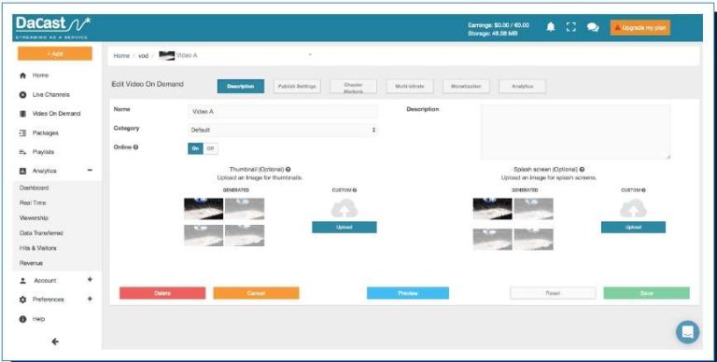Click the green Save button
Viewport: 717px width, 362px height.
[x=647, y=293]
